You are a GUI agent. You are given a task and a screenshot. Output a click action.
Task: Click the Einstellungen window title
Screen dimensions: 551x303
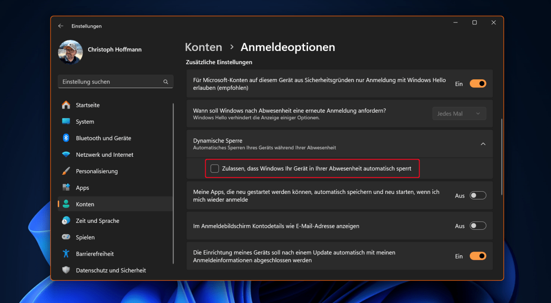coord(86,26)
